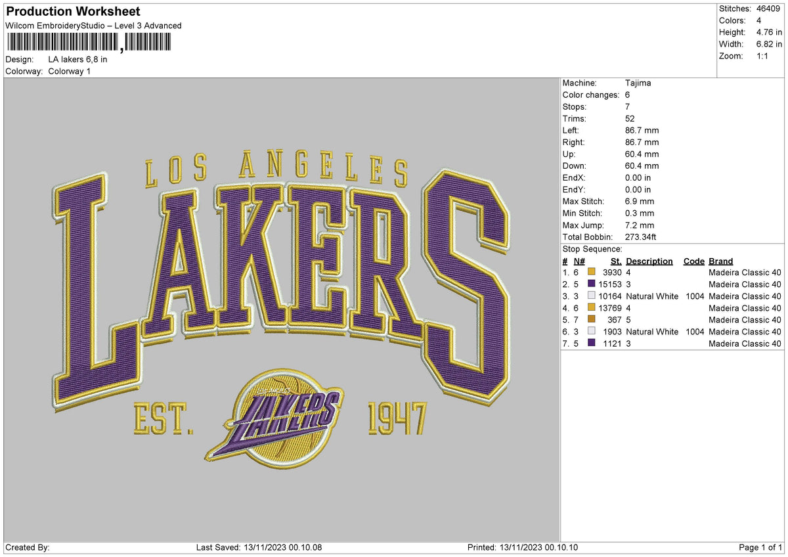The width and height of the screenshot is (788, 557).
Task: Click the LA Lakers embroidery design preview
Action: [x=281, y=310]
